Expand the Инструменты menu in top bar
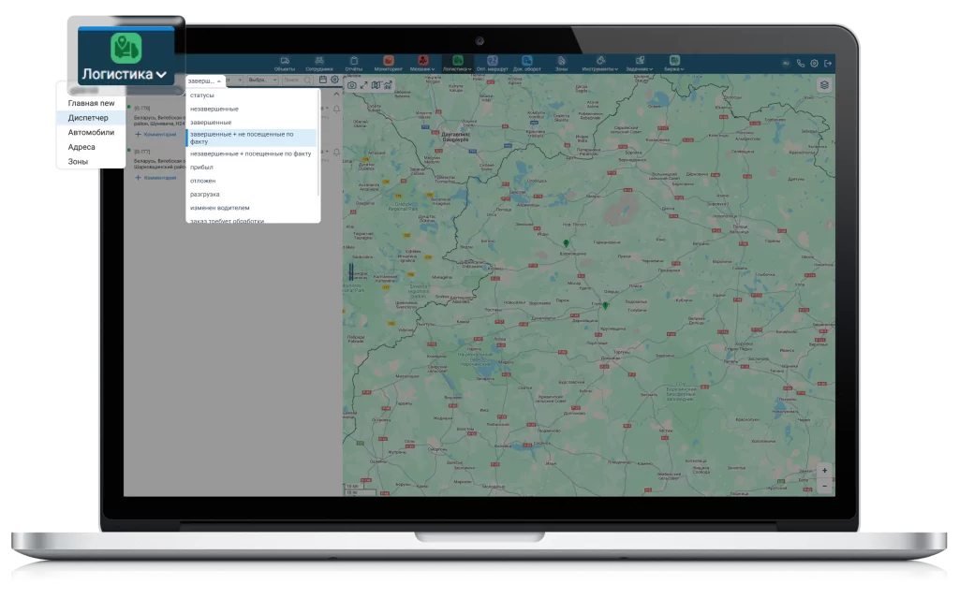The height and width of the screenshot is (599, 959). (599, 64)
